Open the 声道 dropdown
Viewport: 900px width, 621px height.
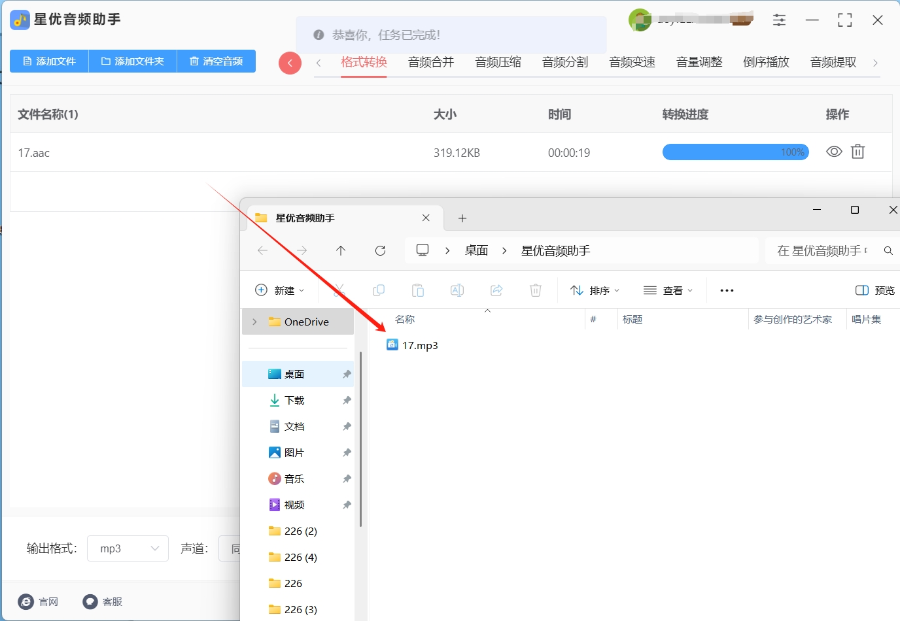tap(230, 548)
